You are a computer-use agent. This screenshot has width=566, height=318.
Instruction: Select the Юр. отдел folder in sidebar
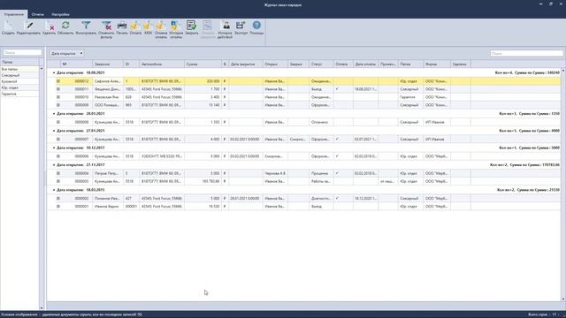pyautogui.click(x=19, y=87)
